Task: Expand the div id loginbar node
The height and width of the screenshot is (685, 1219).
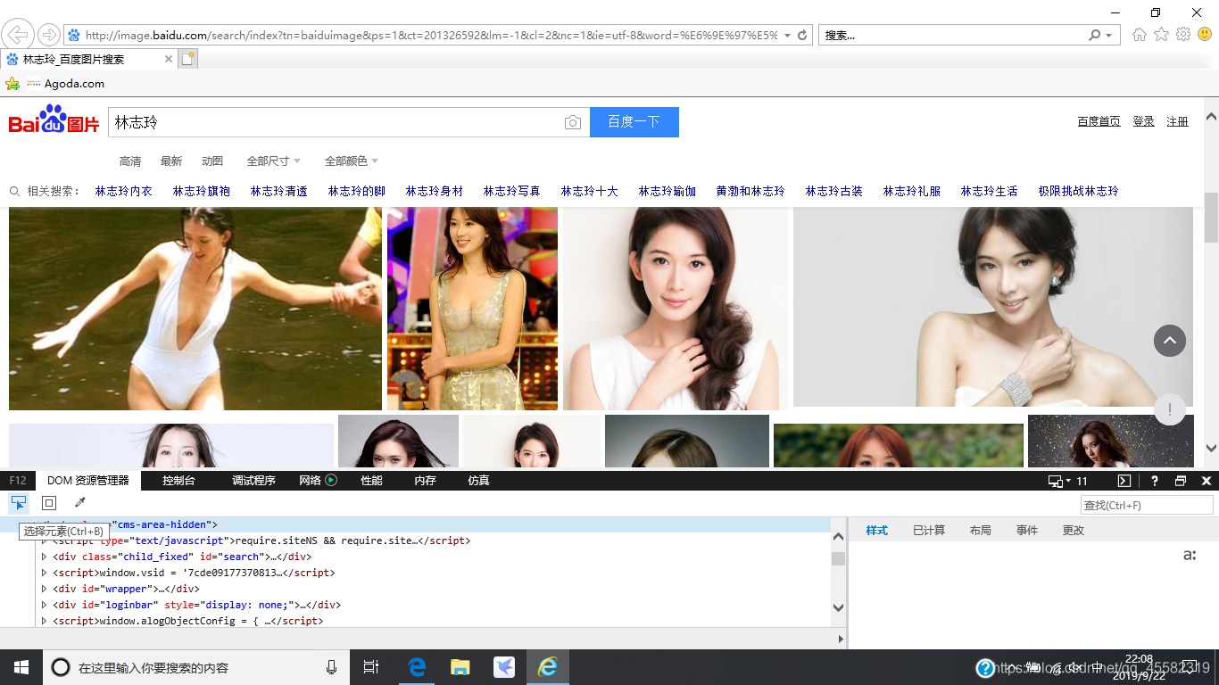Action: (x=44, y=605)
